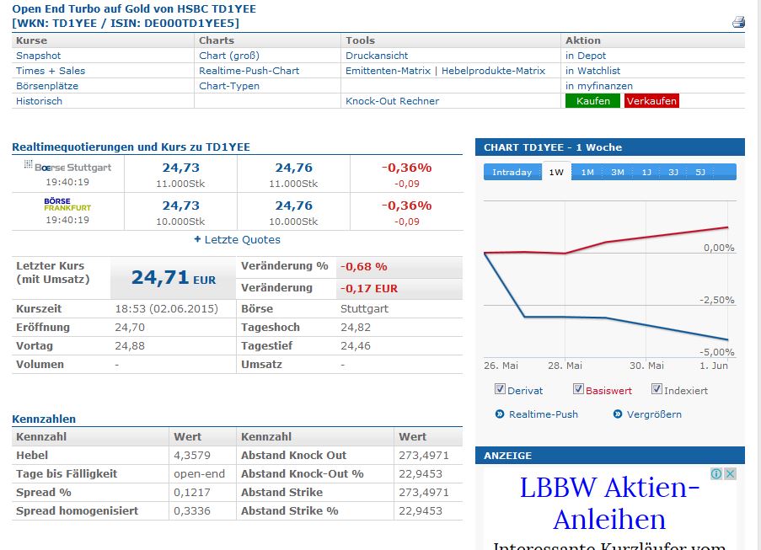The width and height of the screenshot is (761, 550).
Task: Click the Stuttgart bid price 24,73
Action: [180, 168]
